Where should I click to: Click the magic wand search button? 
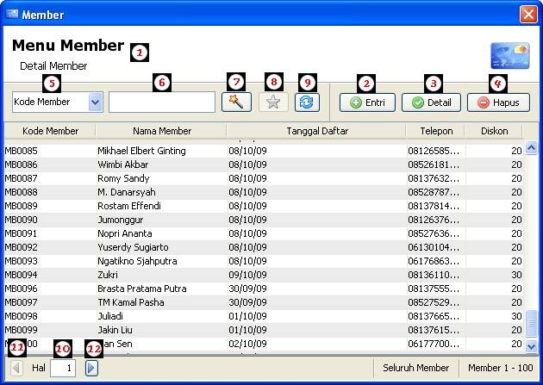(236, 102)
